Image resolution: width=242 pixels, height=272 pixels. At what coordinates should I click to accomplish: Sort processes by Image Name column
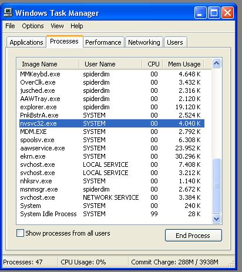tap(48, 64)
